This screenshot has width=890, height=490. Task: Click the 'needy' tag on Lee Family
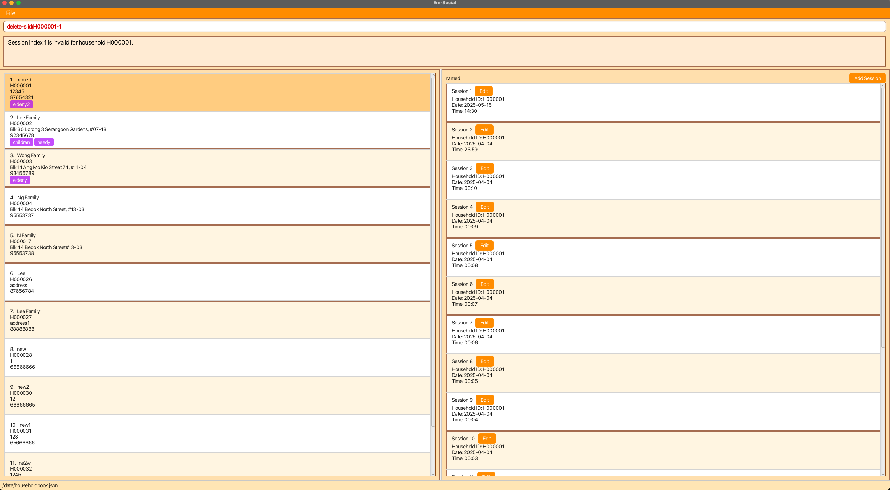44,142
